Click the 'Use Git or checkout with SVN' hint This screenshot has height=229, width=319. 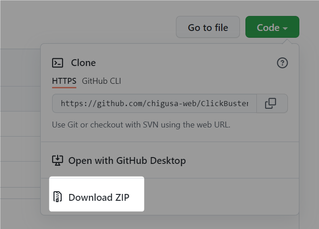(x=141, y=125)
